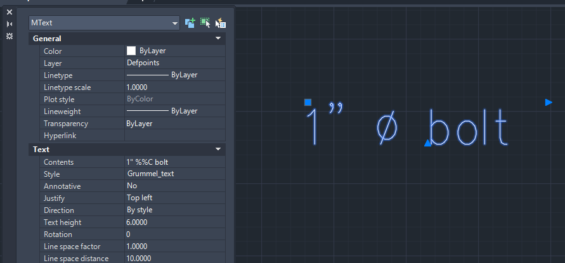Close the Properties palette with X icon
This screenshot has height=263, width=565.
(10, 12)
